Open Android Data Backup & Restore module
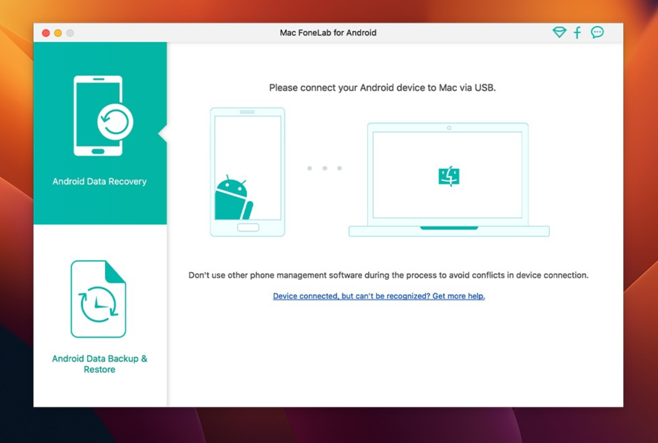 [100, 316]
